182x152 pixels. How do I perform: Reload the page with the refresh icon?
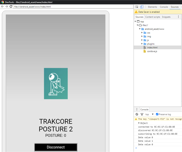(x=11, y=6)
